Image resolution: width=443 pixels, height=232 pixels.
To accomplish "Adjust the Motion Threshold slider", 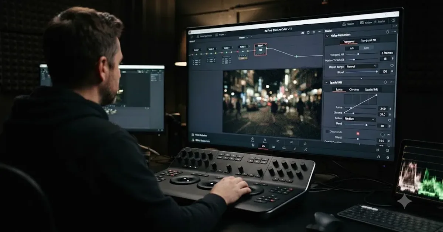I will (x=362, y=59).
